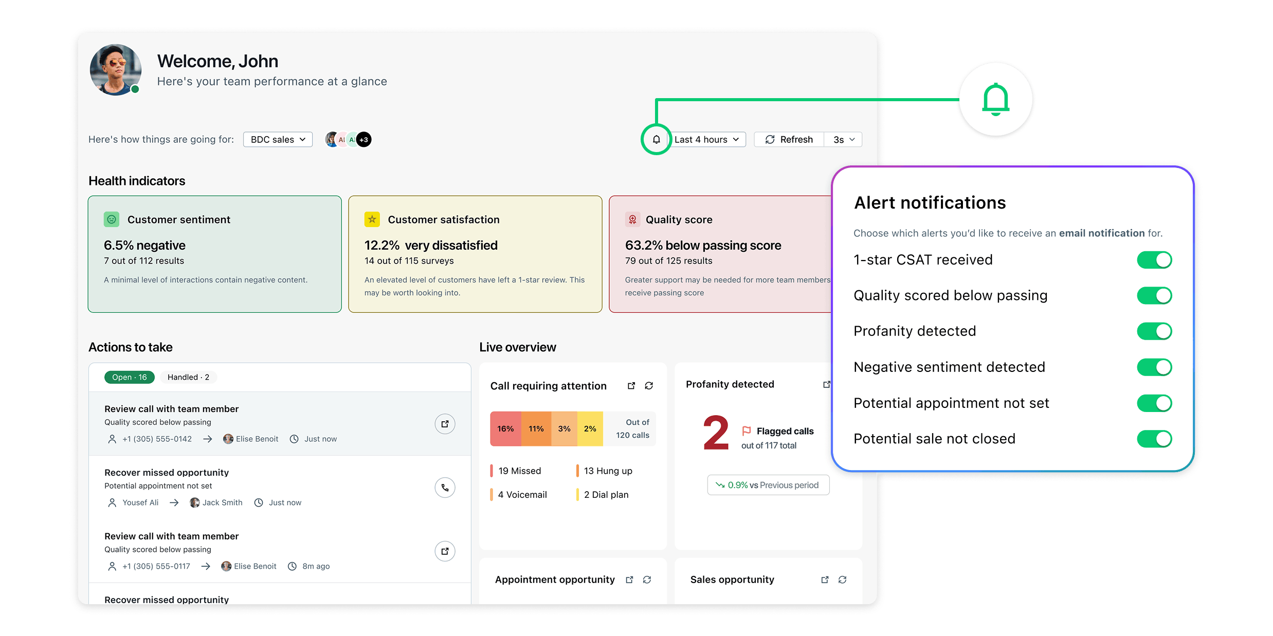Screen dimensions: 1273x636
Task: Click the 19 Missed calls stat
Action: click(516, 471)
